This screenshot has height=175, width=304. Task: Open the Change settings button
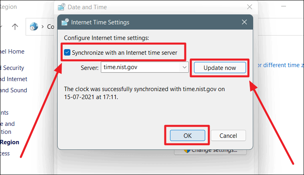(x=210, y=152)
